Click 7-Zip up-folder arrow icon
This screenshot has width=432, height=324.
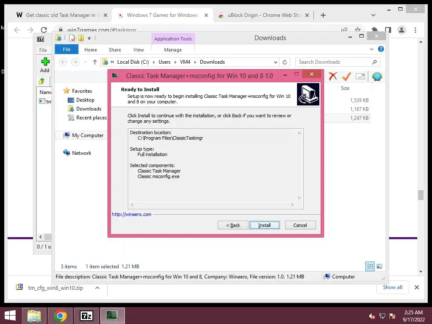42,81
